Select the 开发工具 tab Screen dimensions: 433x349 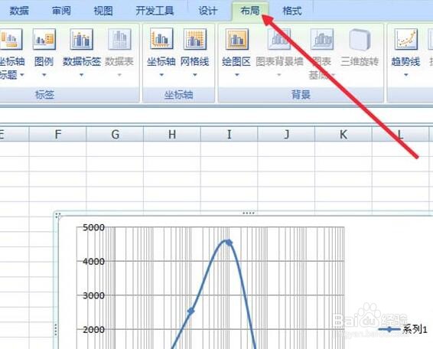(155, 11)
